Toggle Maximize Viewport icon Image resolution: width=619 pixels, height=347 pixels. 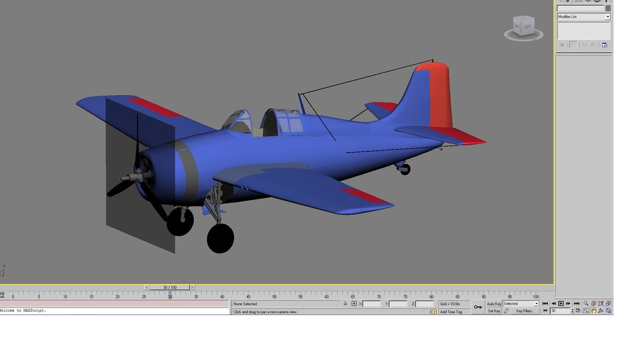(x=608, y=311)
